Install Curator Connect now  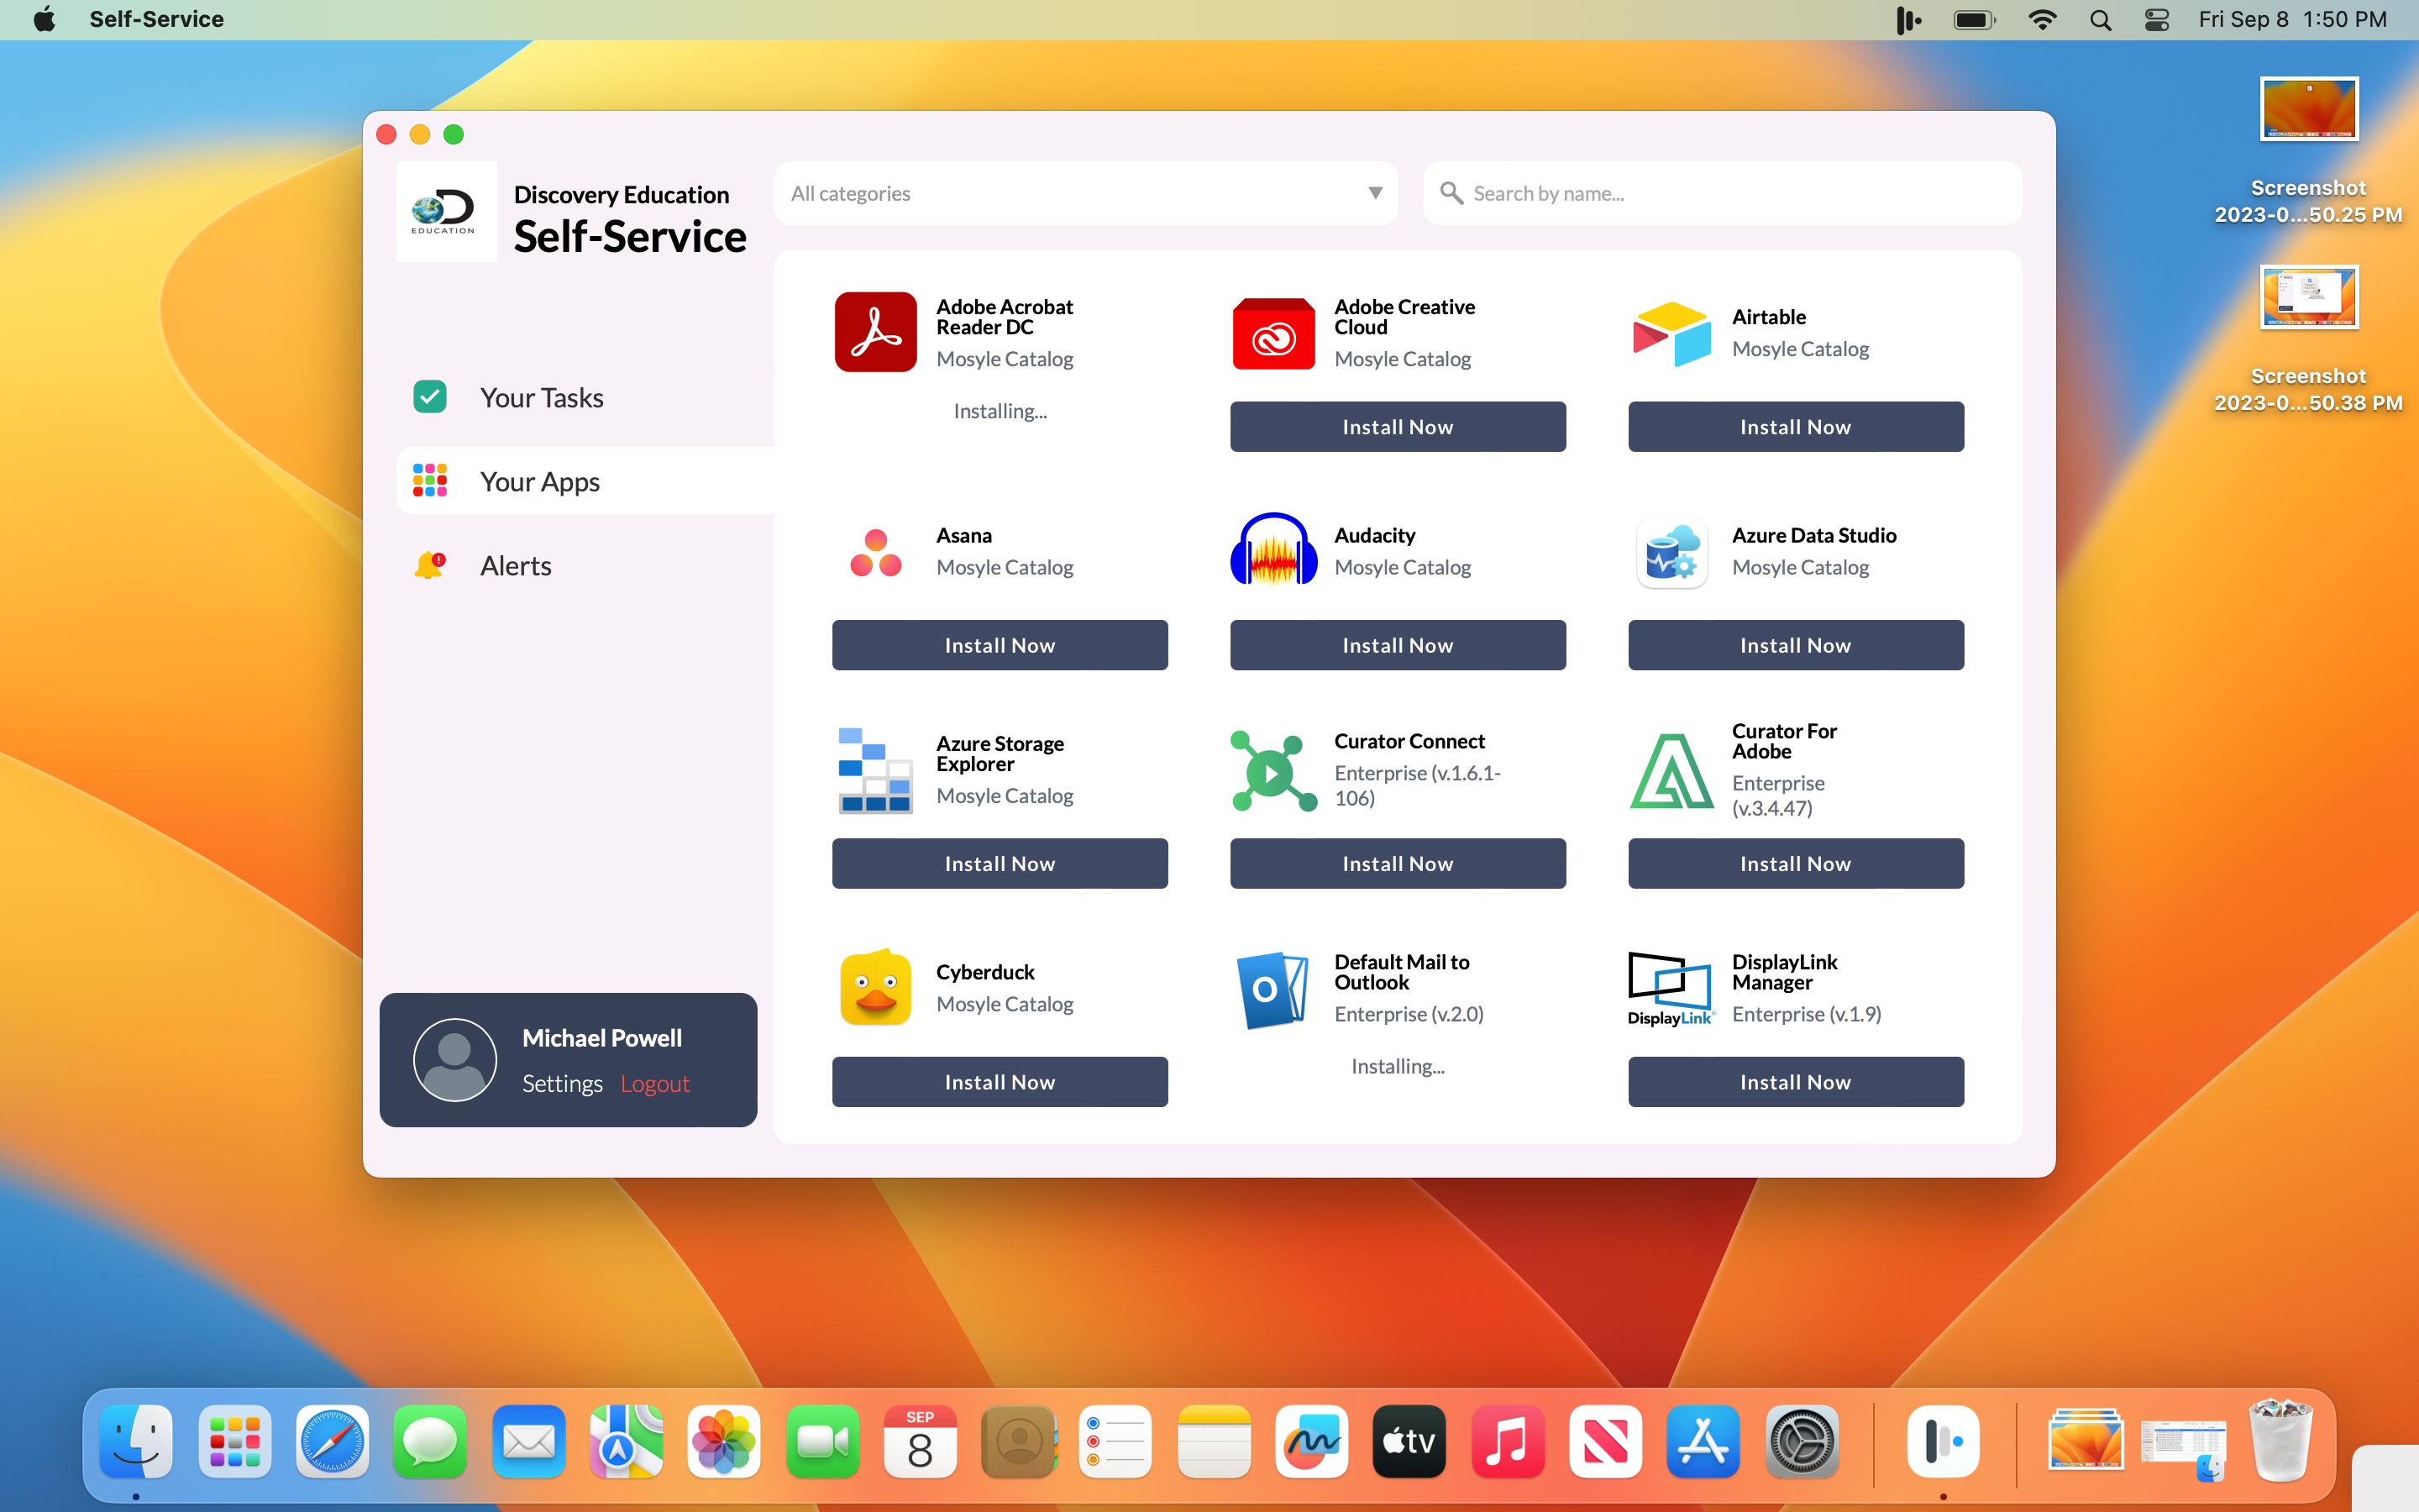click(x=1398, y=863)
